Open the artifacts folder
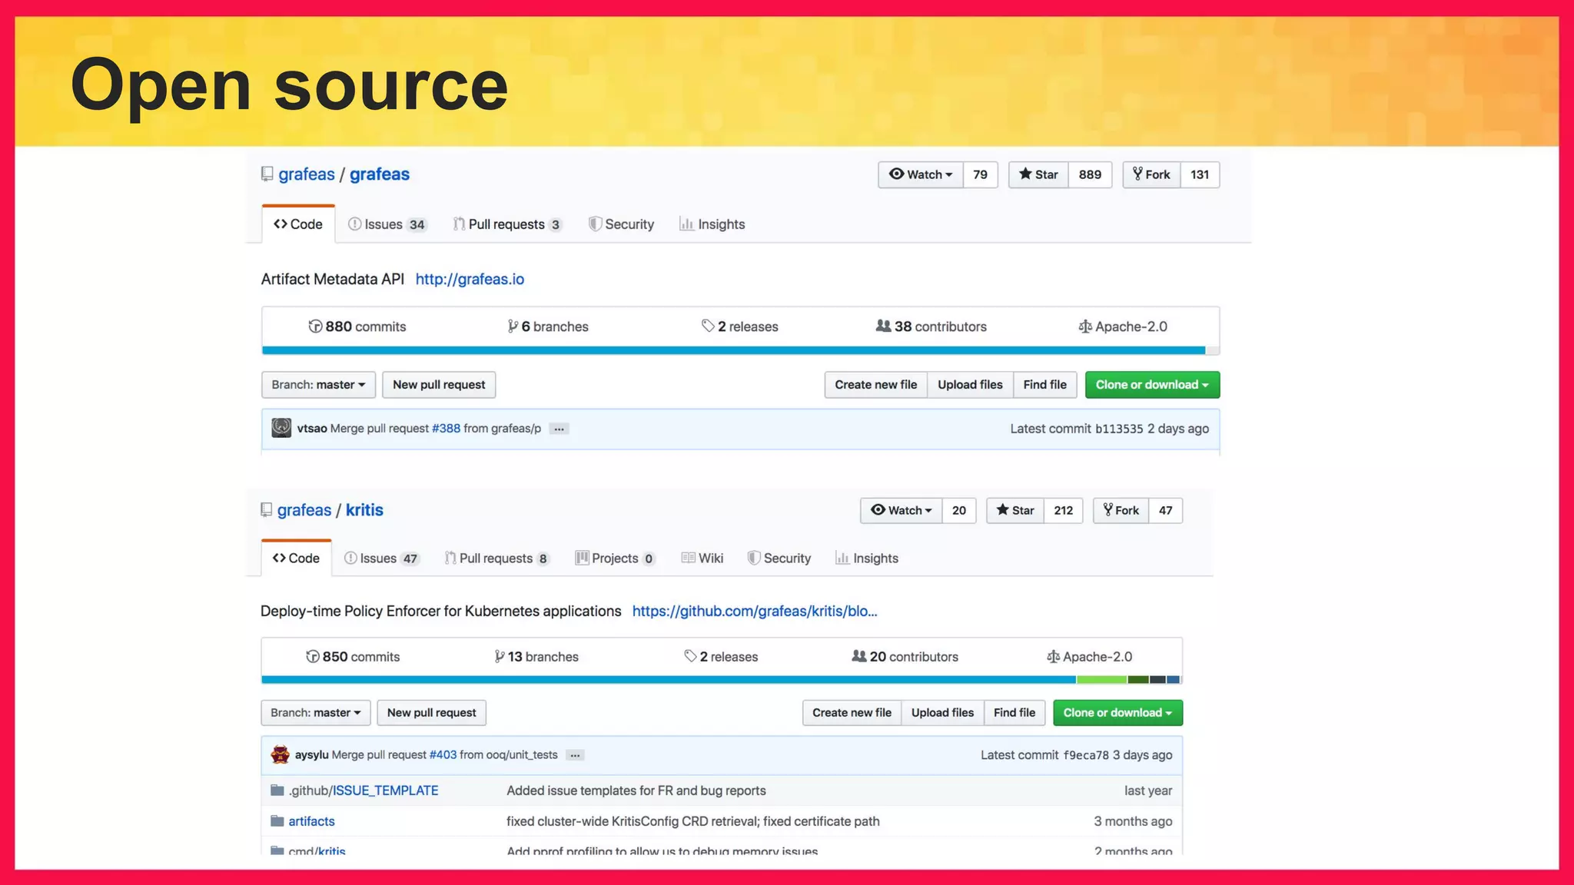This screenshot has width=1574, height=885. [311, 821]
